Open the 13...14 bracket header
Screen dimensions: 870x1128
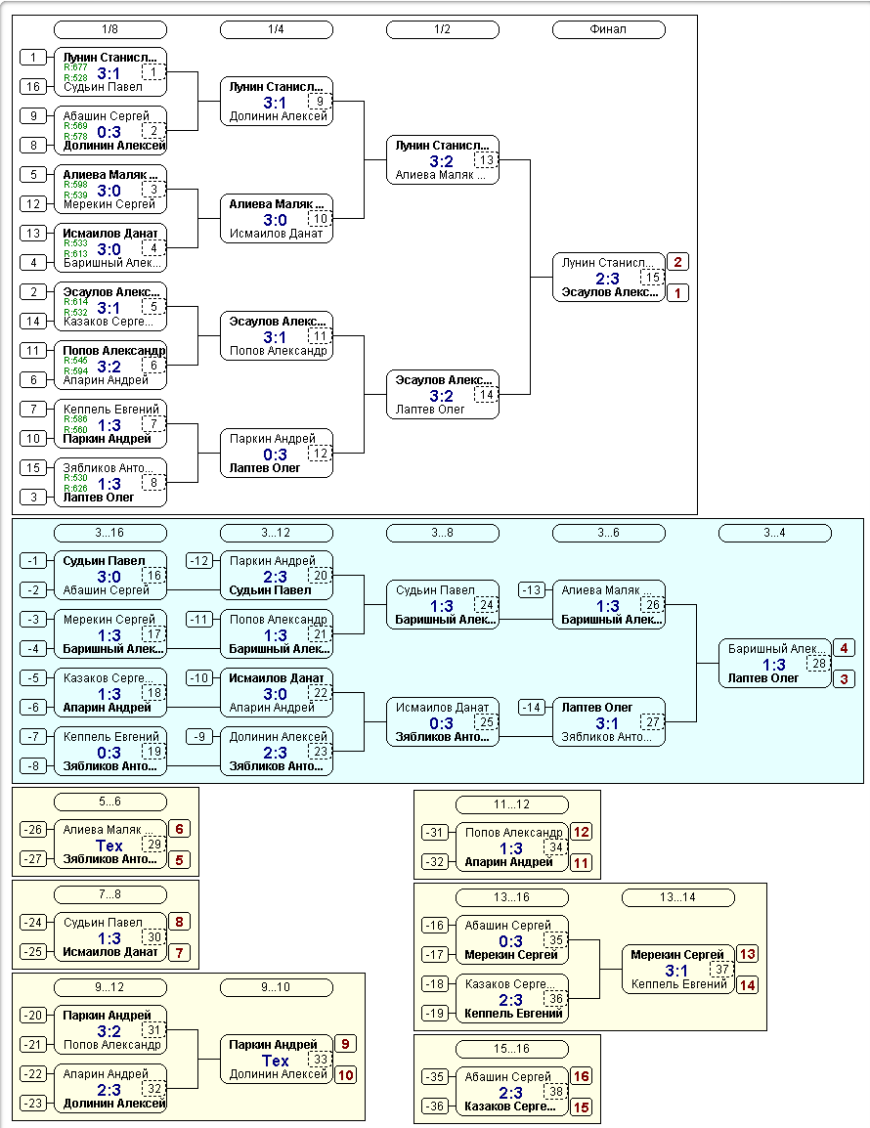(677, 897)
